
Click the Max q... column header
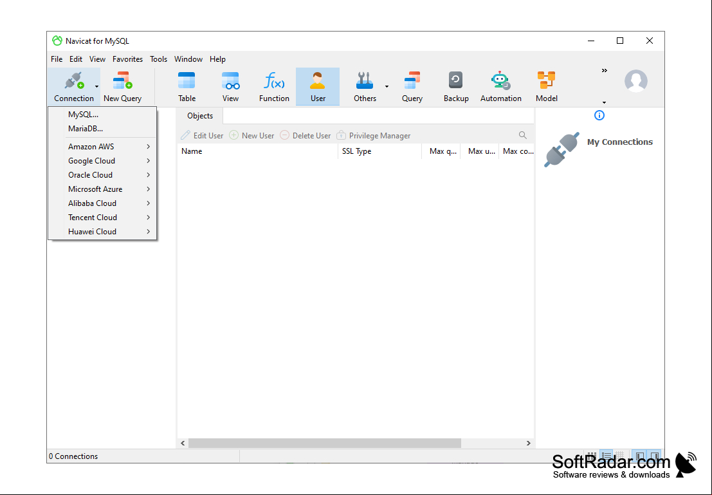pyautogui.click(x=441, y=151)
